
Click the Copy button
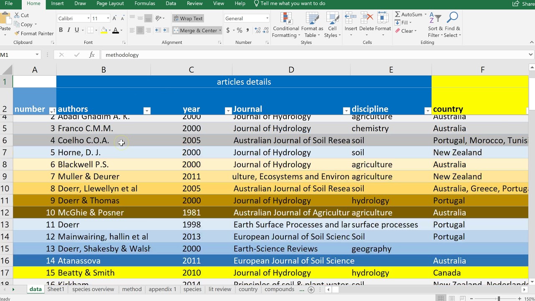point(25,24)
